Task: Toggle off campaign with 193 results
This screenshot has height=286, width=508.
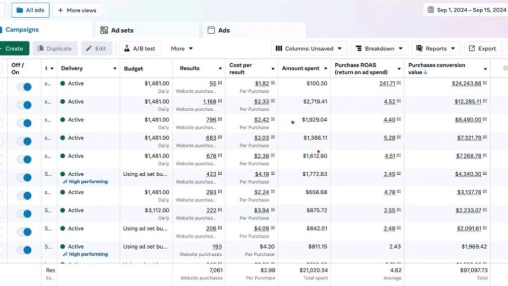Action: [24, 250]
